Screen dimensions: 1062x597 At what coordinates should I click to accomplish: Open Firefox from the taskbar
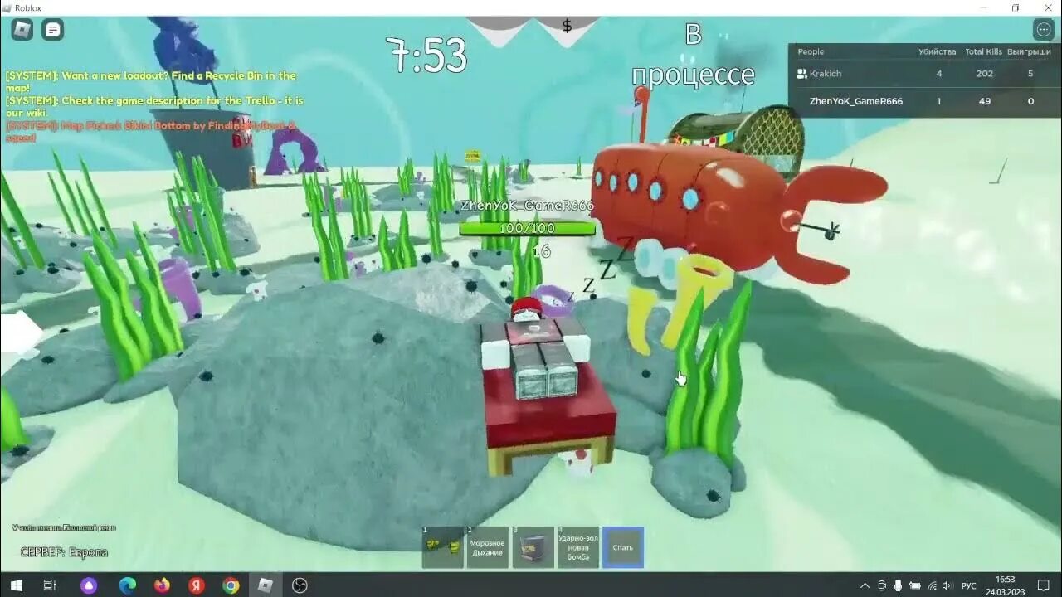point(162,585)
